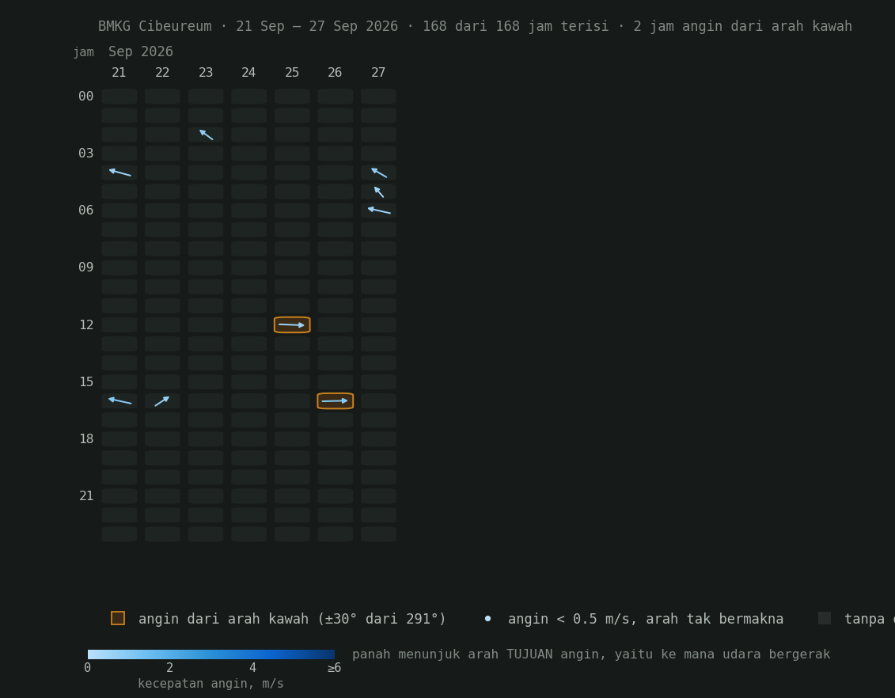Click the hour row label '09'

pyautogui.click(x=86, y=267)
